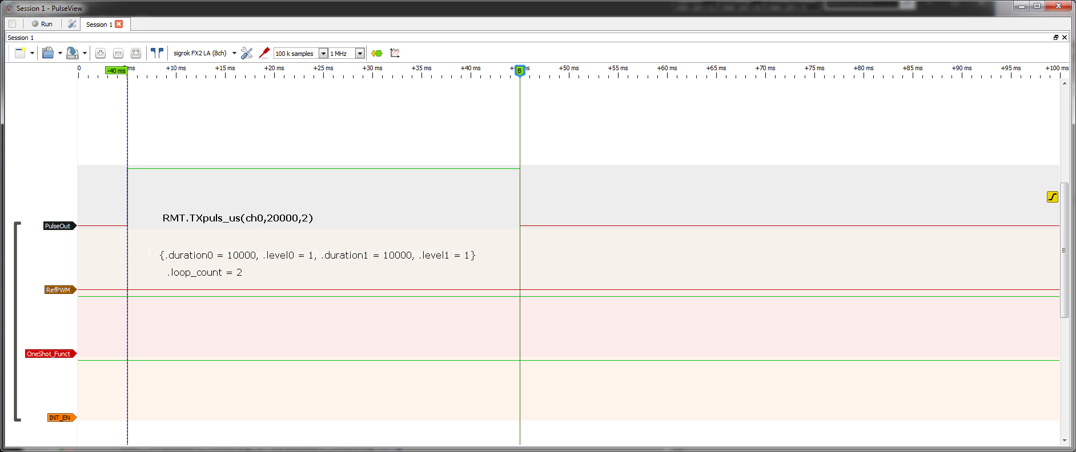Click the trigger marker on the right edge
The image size is (1076, 452).
click(1053, 197)
